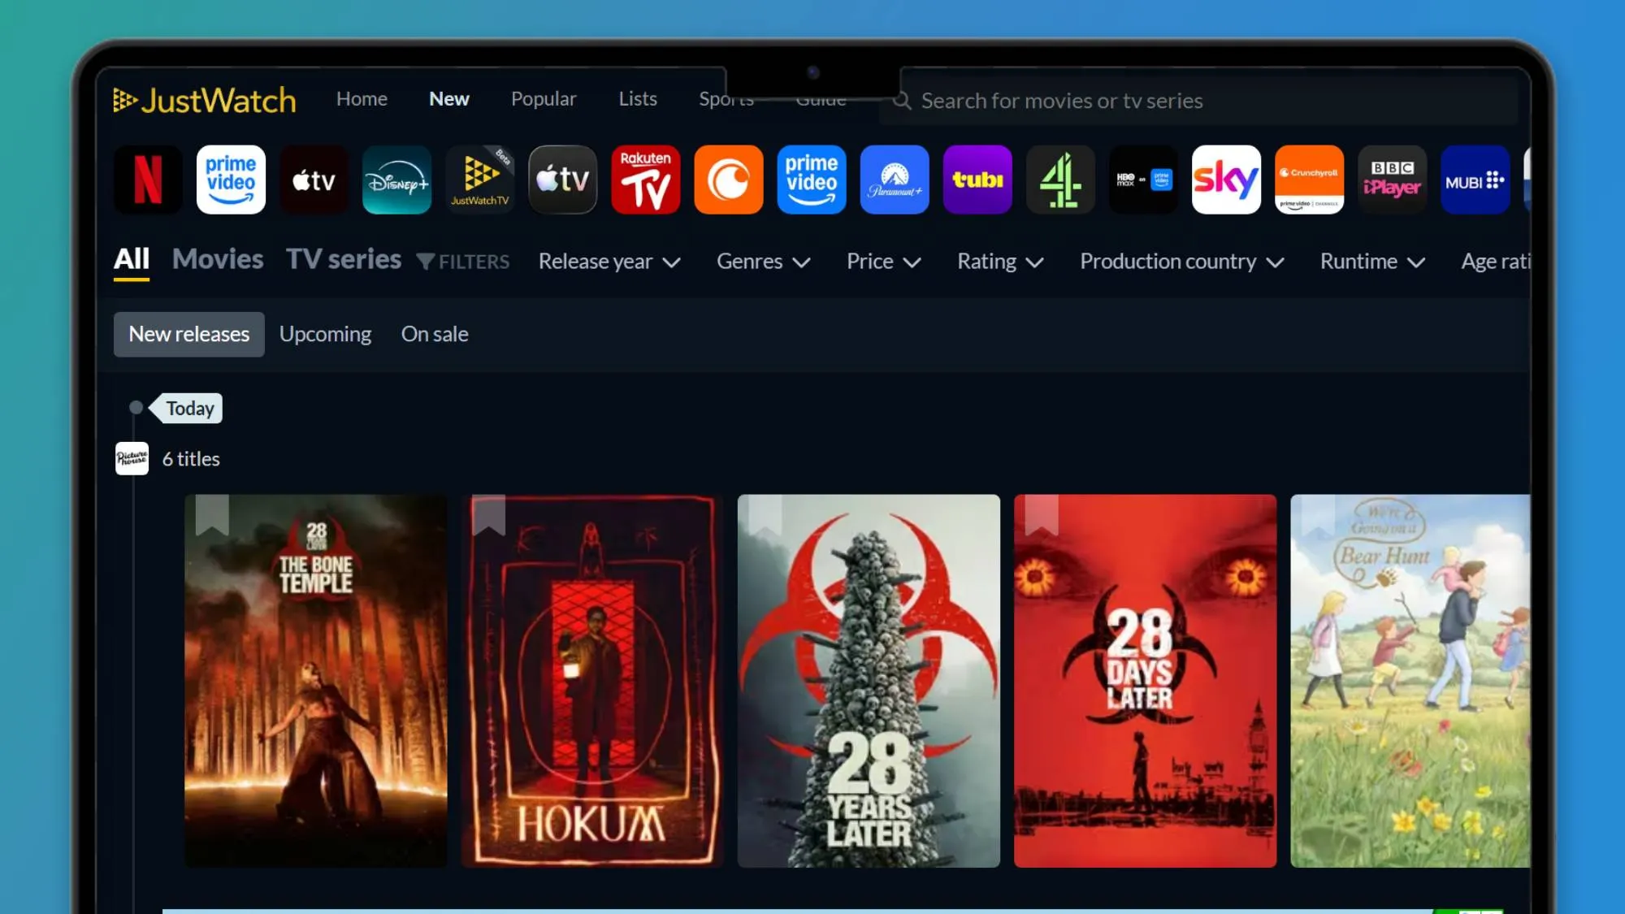
Task: Choose the Disney+ streaming service icon
Action: click(x=396, y=180)
